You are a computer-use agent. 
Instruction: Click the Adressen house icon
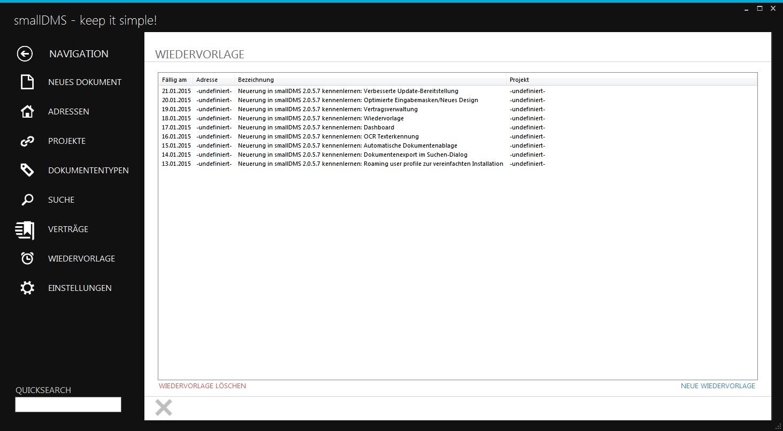point(27,111)
